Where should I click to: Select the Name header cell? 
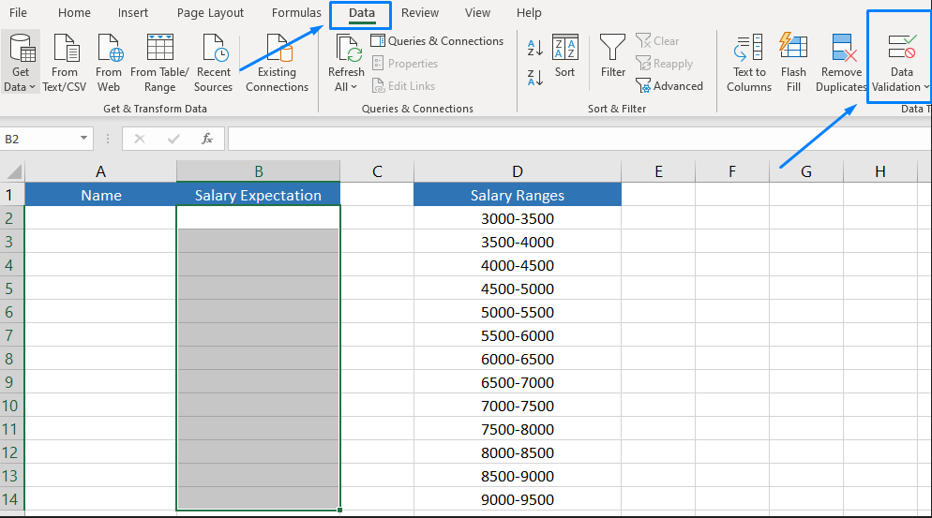[100, 195]
